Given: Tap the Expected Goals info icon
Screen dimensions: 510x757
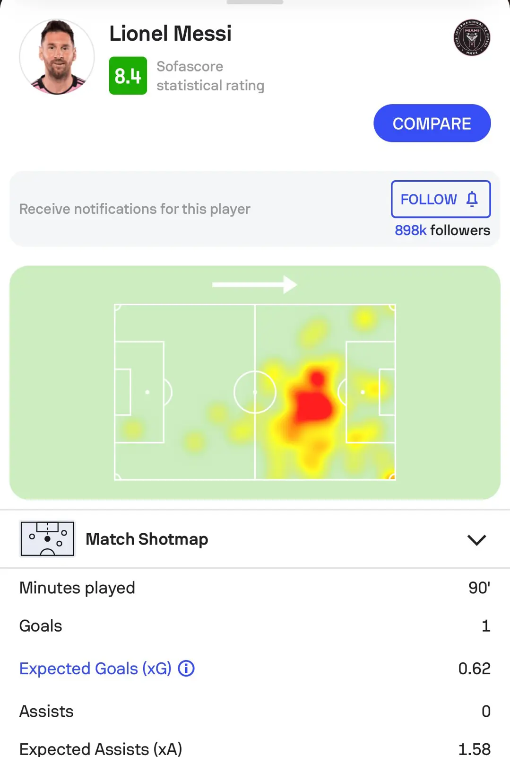Looking at the screenshot, I should (x=186, y=669).
